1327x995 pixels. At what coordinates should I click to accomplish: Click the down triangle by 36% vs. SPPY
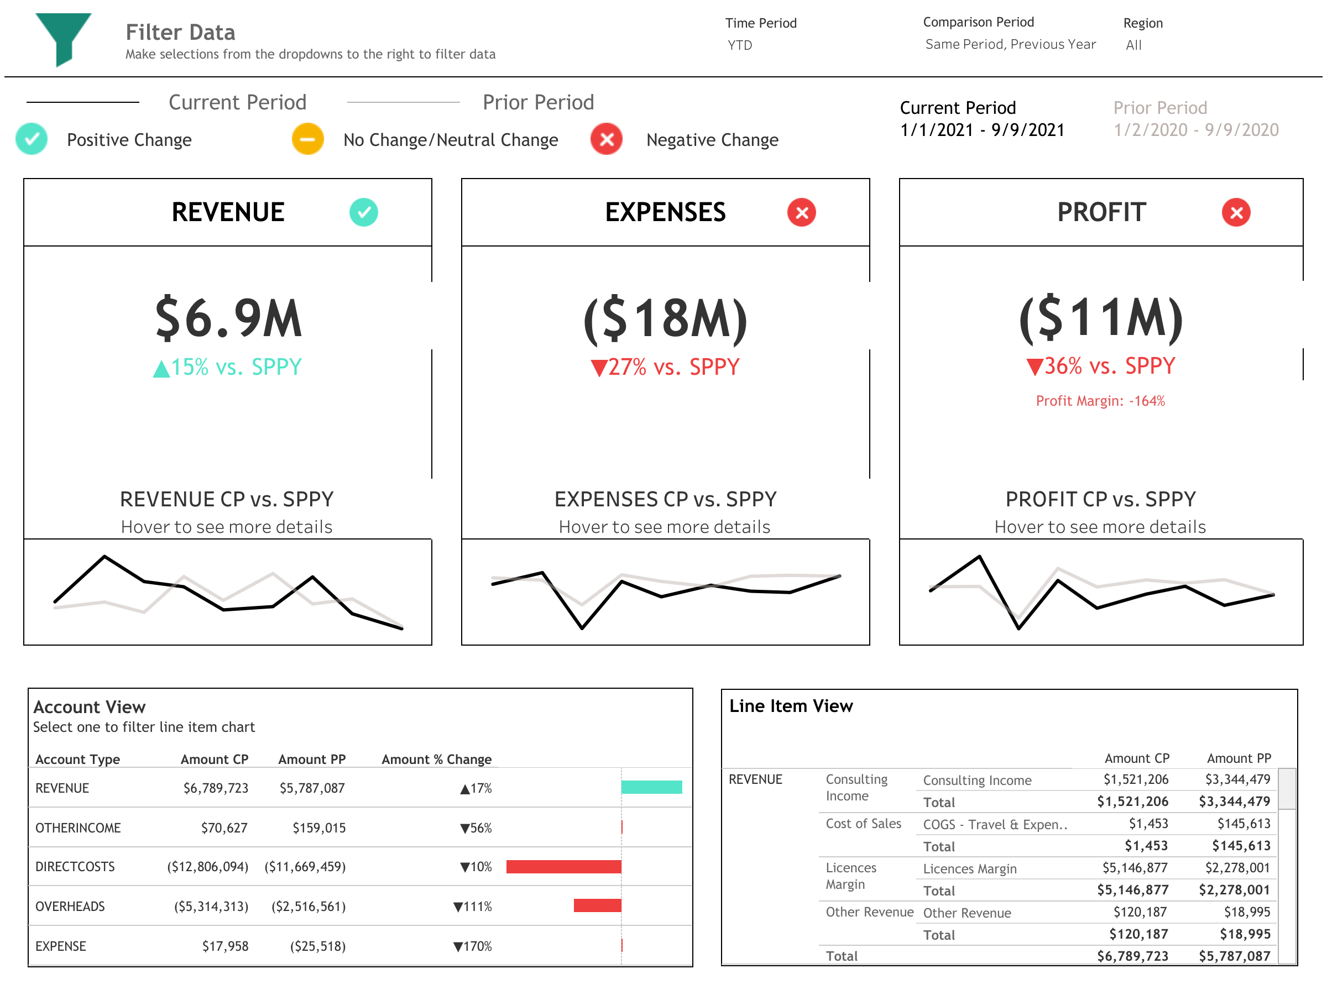pyautogui.click(x=1035, y=366)
